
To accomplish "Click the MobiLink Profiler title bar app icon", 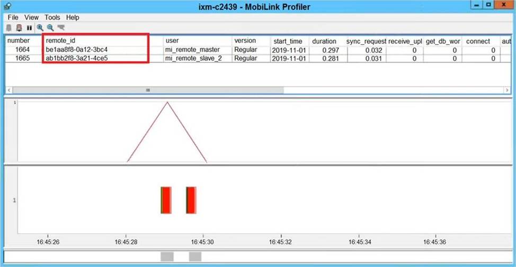I will [7, 6].
